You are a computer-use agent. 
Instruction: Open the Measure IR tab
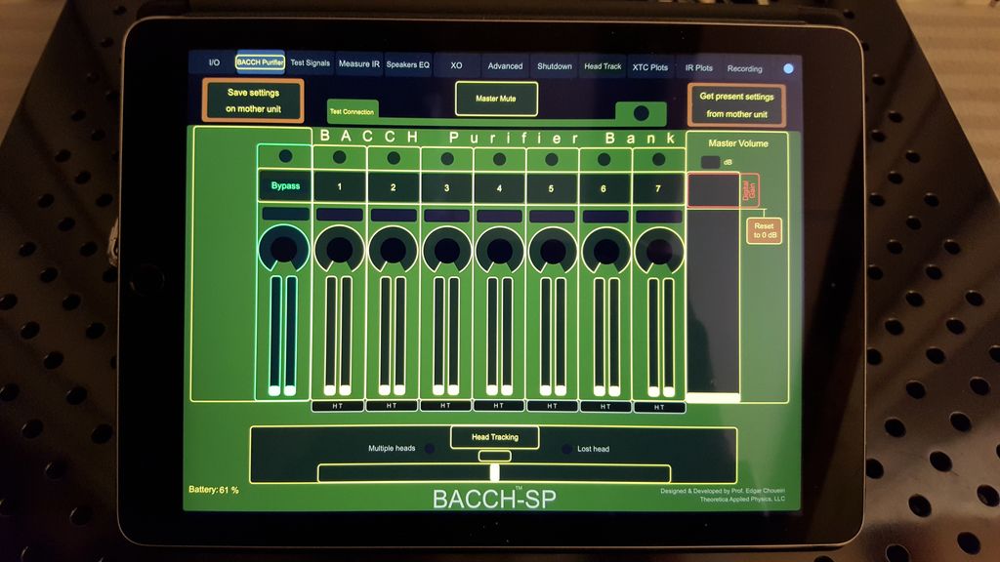[x=359, y=63]
